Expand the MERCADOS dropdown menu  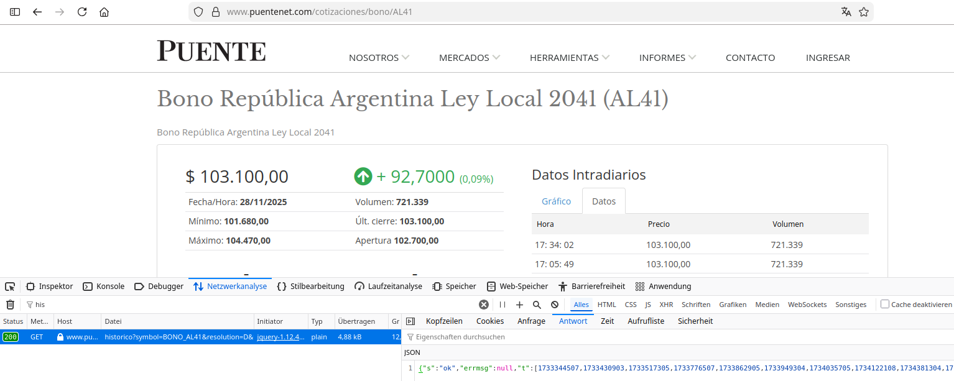(470, 58)
